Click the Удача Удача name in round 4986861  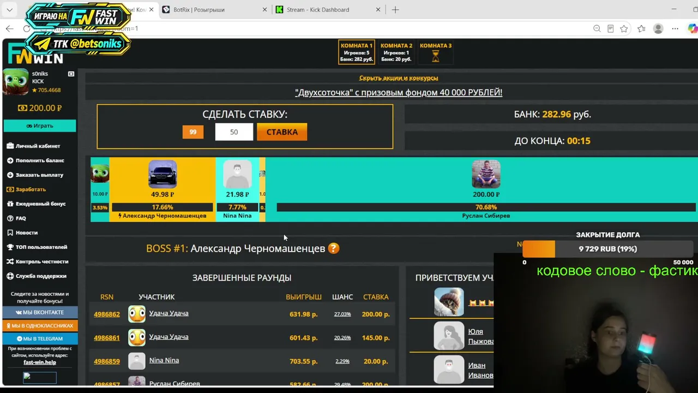coord(169,337)
